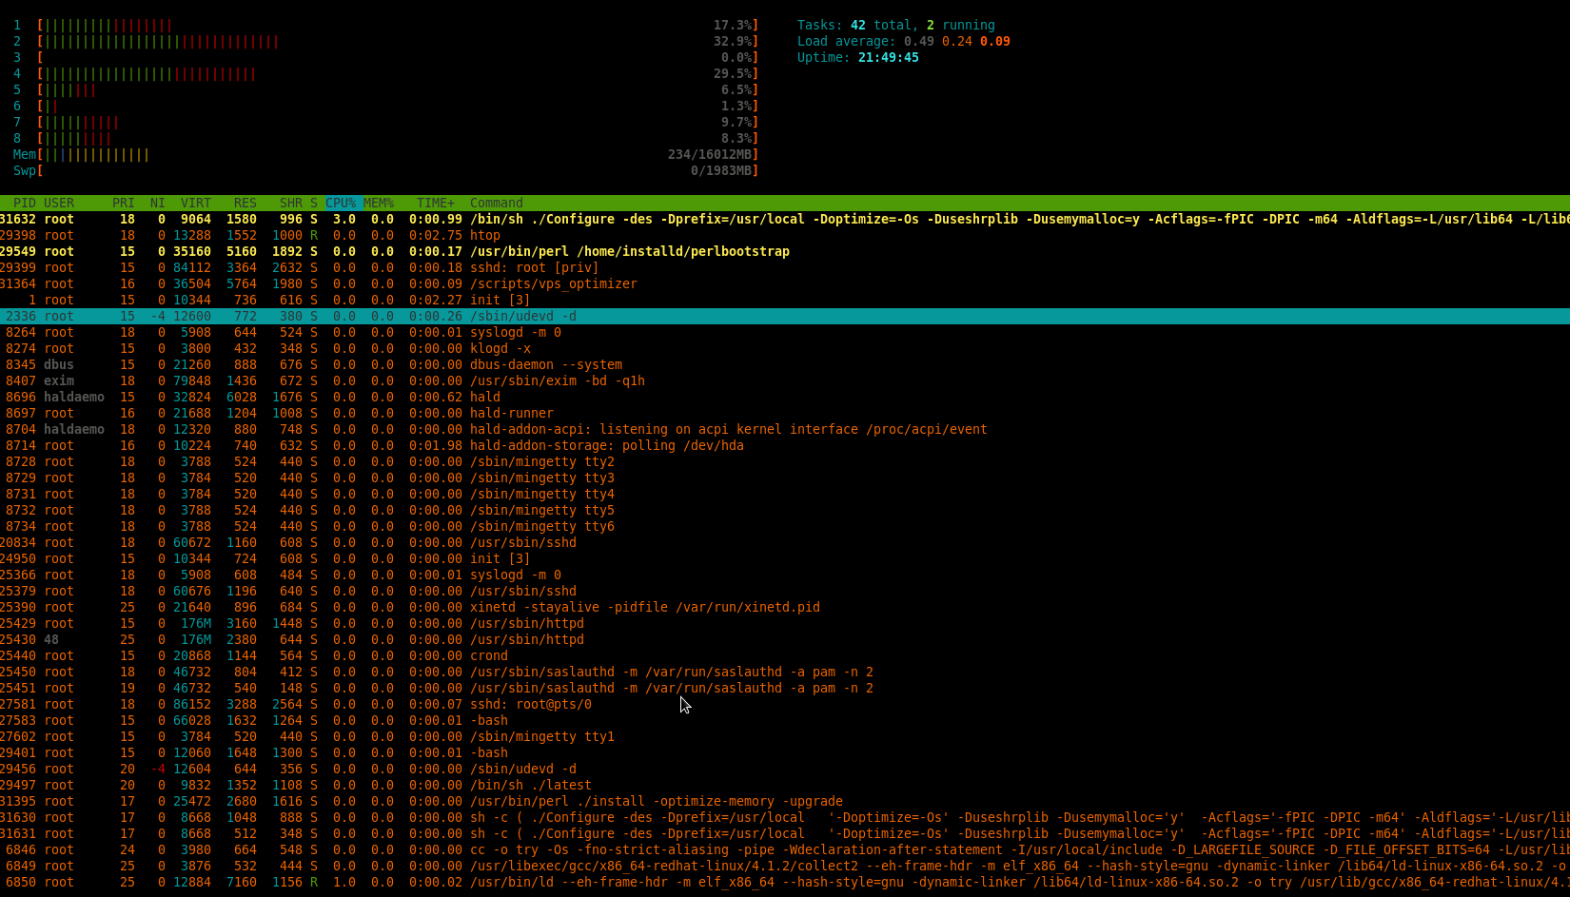
Task: Select the htop process row
Action: [484, 235]
